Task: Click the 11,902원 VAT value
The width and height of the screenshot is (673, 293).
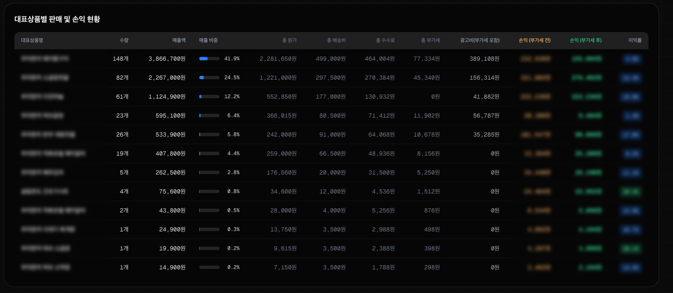Action: point(427,116)
